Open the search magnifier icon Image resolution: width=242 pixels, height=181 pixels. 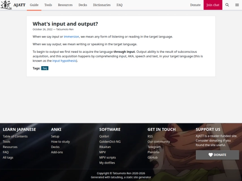click(x=227, y=5)
